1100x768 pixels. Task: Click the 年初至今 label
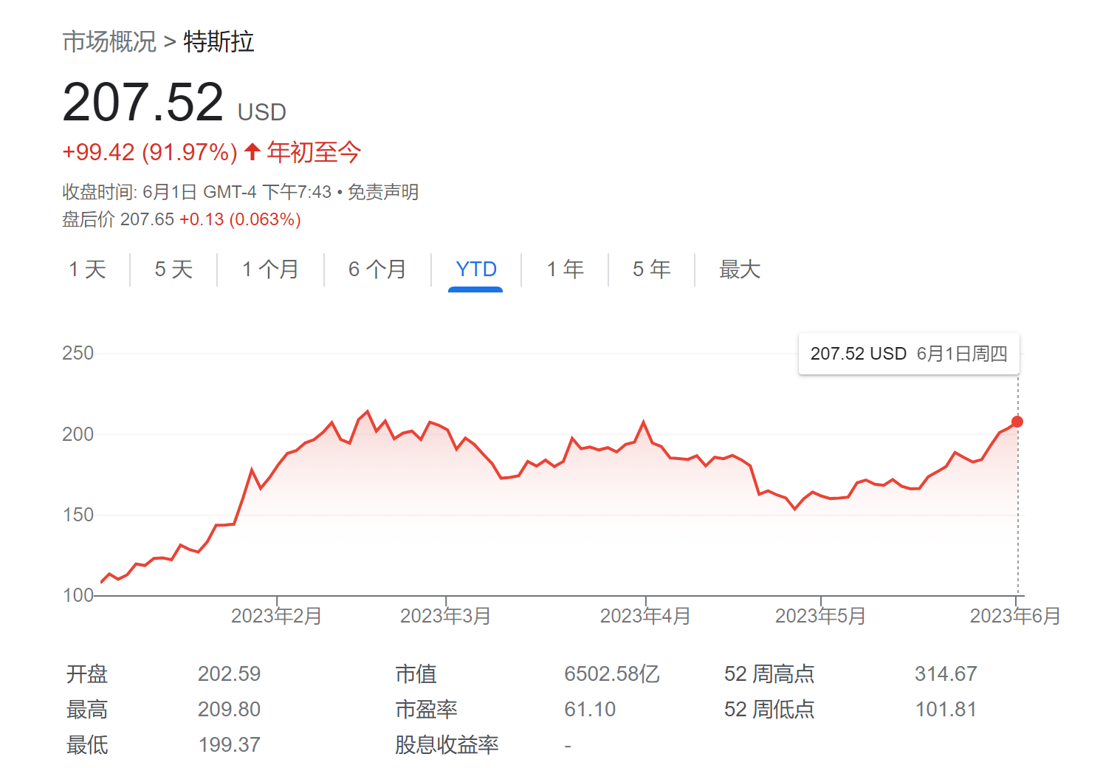314,152
